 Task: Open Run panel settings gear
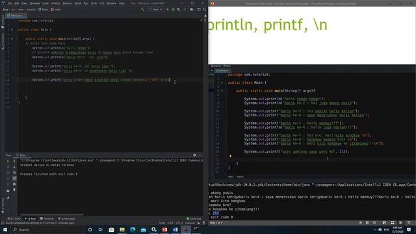(x=194, y=155)
